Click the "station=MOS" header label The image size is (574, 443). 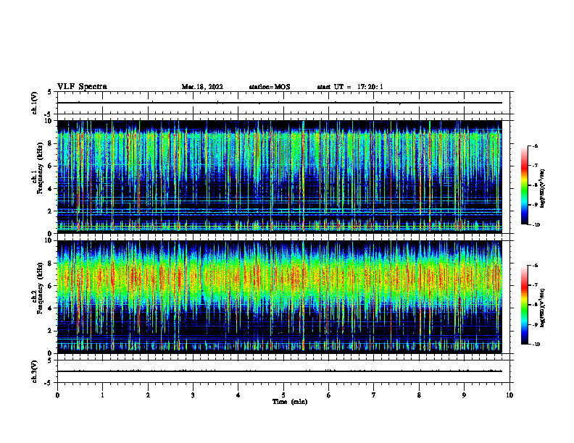click(270, 87)
